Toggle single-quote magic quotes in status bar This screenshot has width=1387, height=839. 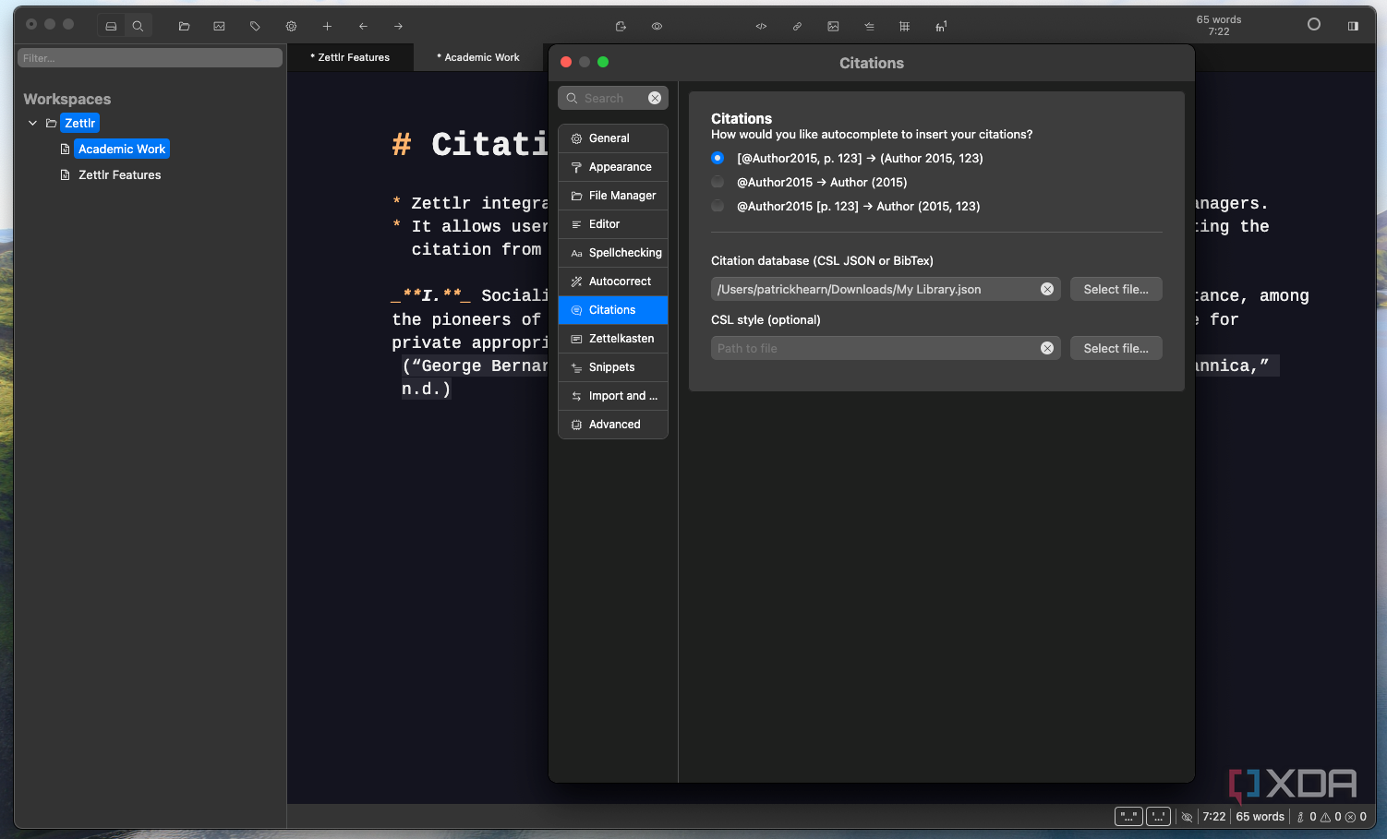1158,817
